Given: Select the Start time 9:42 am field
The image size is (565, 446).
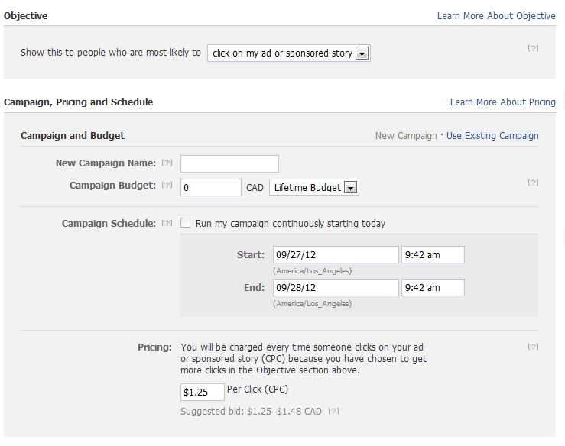Looking at the screenshot, I should pyautogui.click(x=433, y=255).
